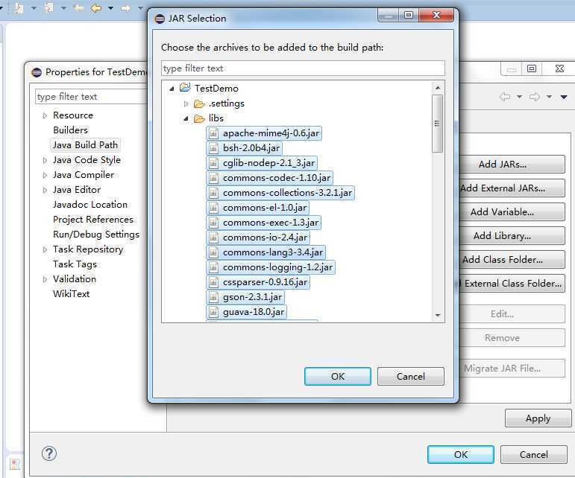The image size is (575, 478).
Task: Click Add Library... button
Action: point(512,236)
